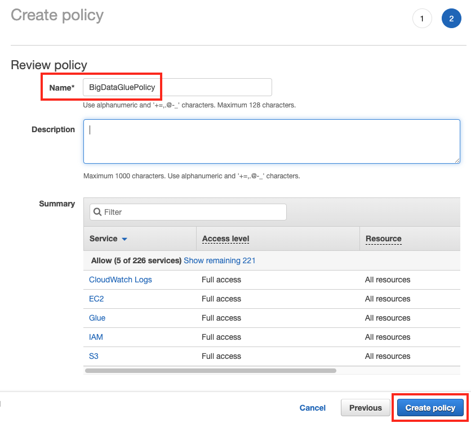Click the magnifier icon in Filter box
This screenshot has height=423, width=471.
[x=97, y=212]
